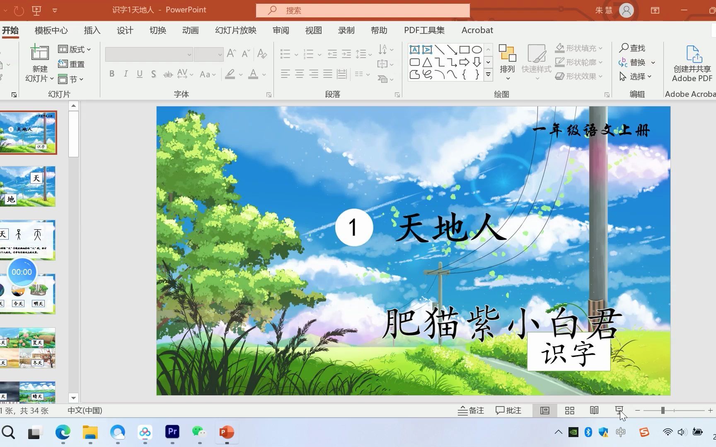Click the New Slide icon
Image resolution: width=716 pixels, height=447 pixels.
(39, 53)
